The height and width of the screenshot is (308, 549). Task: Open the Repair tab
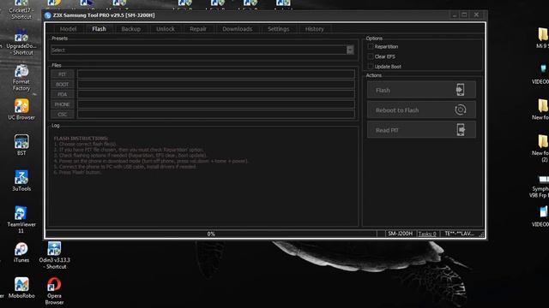click(x=198, y=29)
